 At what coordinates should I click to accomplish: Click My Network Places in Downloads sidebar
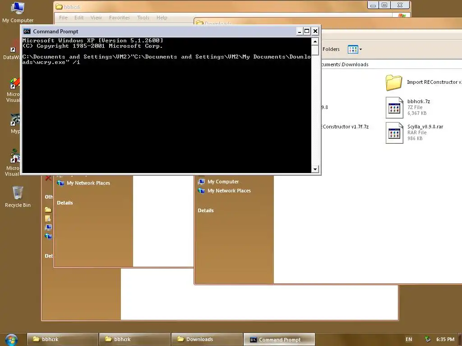pyautogui.click(x=229, y=191)
